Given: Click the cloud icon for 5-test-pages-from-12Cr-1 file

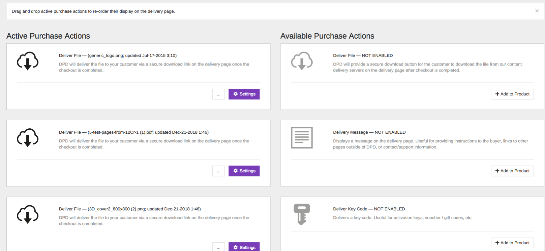Looking at the screenshot, I should pyautogui.click(x=28, y=138).
